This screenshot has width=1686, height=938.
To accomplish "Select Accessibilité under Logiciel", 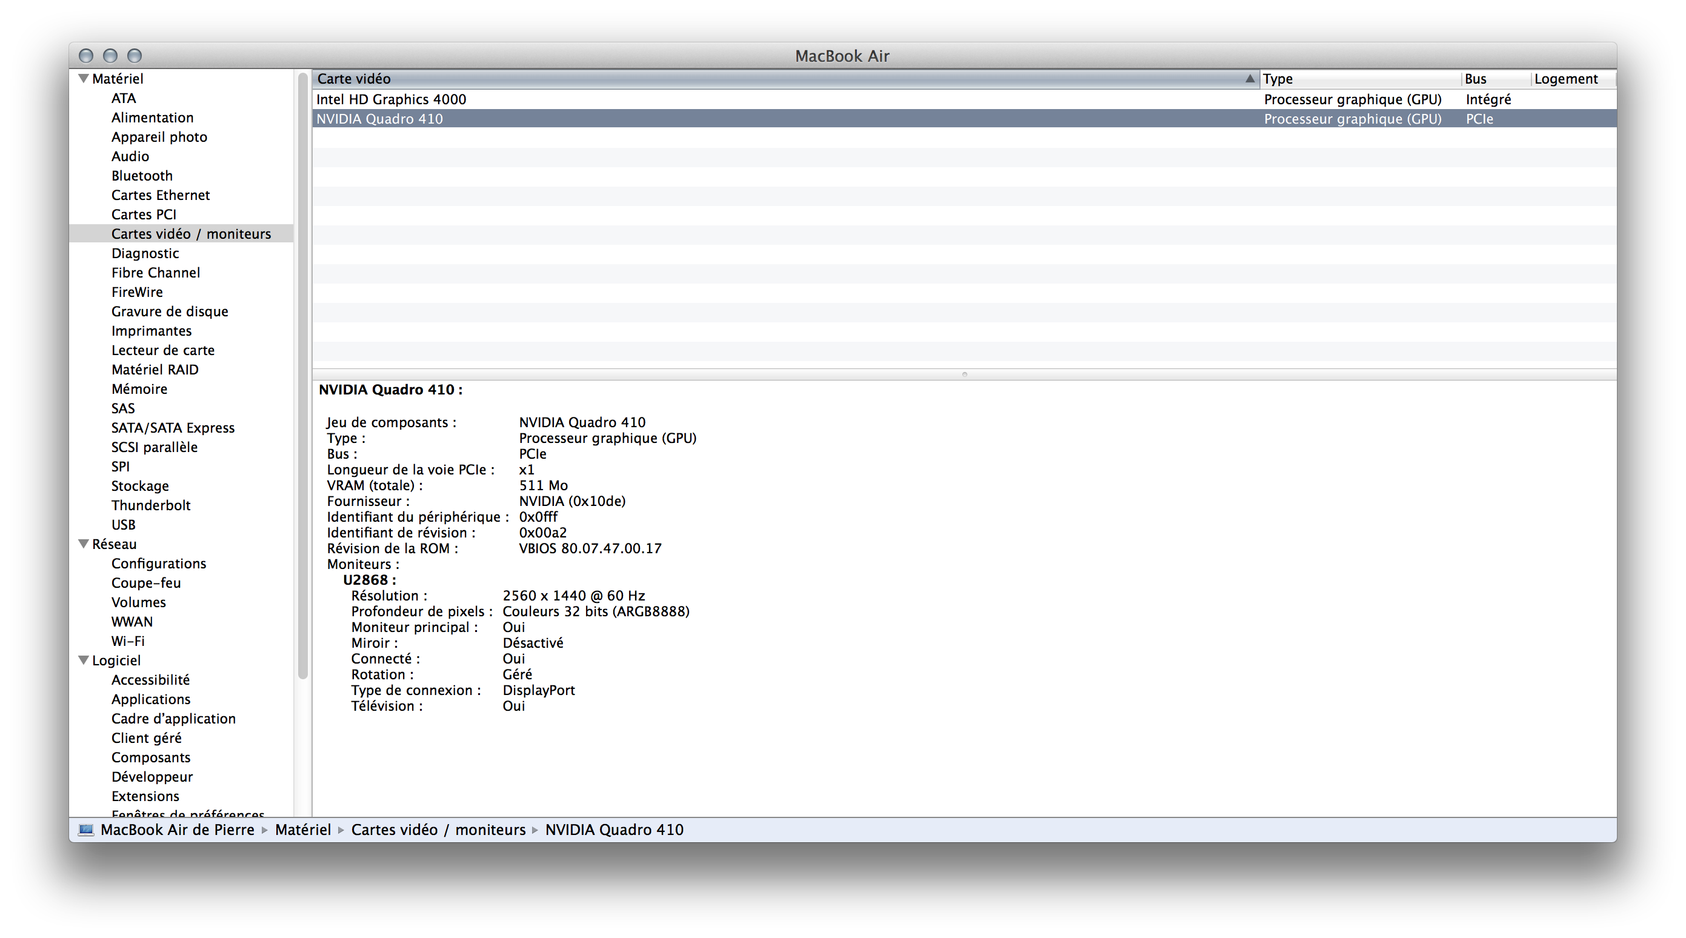I will click(150, 680).
